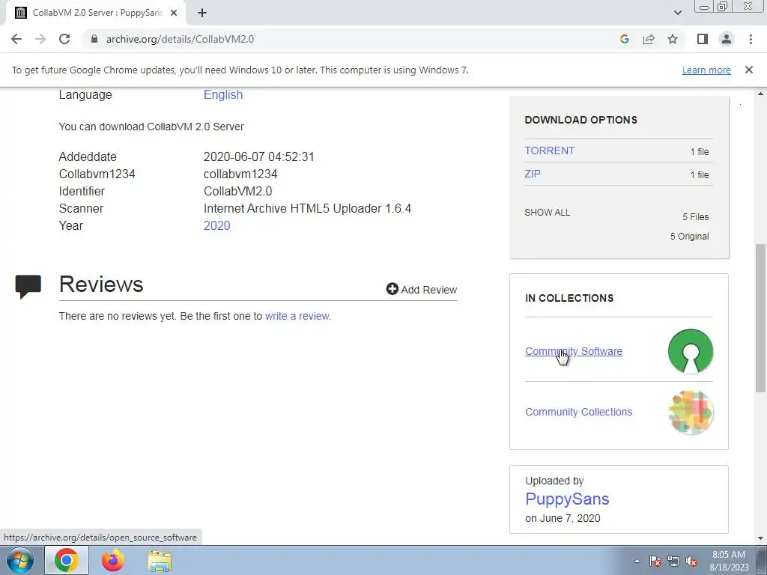The image size is (767, 575).
Task: View site info via the lock icon
Action: [x=94, y=39]
